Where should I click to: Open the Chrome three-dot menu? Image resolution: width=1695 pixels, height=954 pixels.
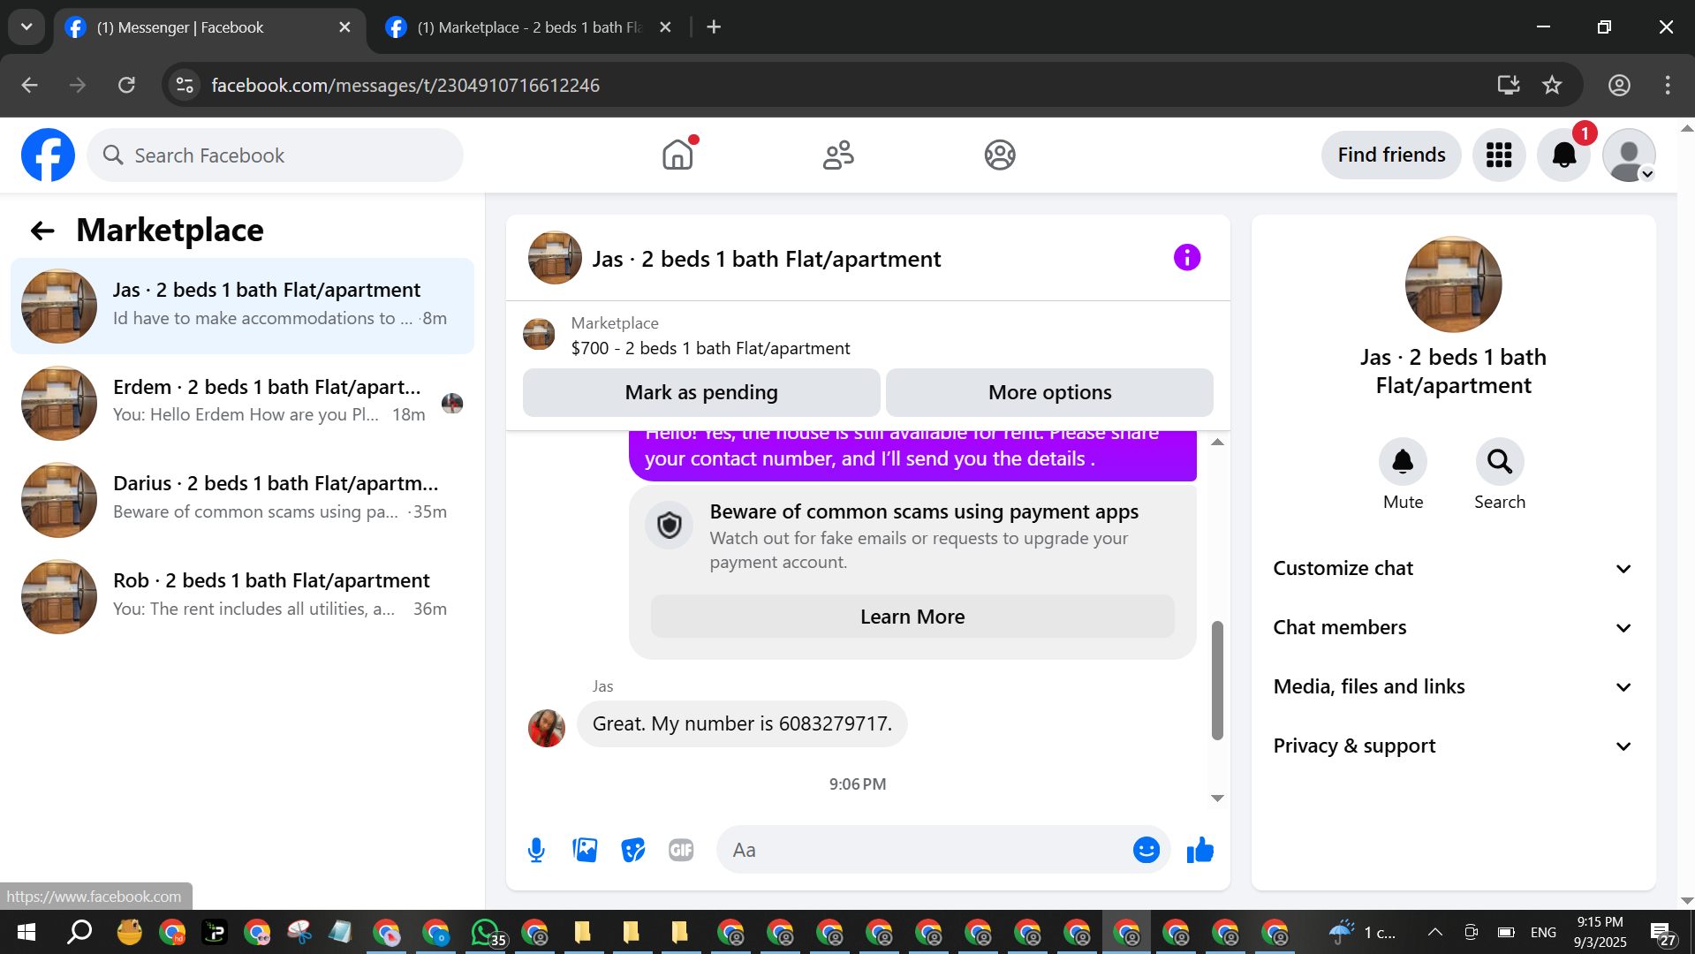[1668, 85]
